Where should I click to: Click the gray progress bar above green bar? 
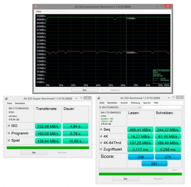coord(133,170)
